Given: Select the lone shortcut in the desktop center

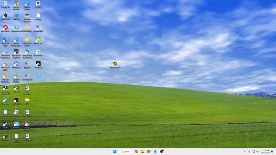Looking at the screenshot, I should [115, 65].
